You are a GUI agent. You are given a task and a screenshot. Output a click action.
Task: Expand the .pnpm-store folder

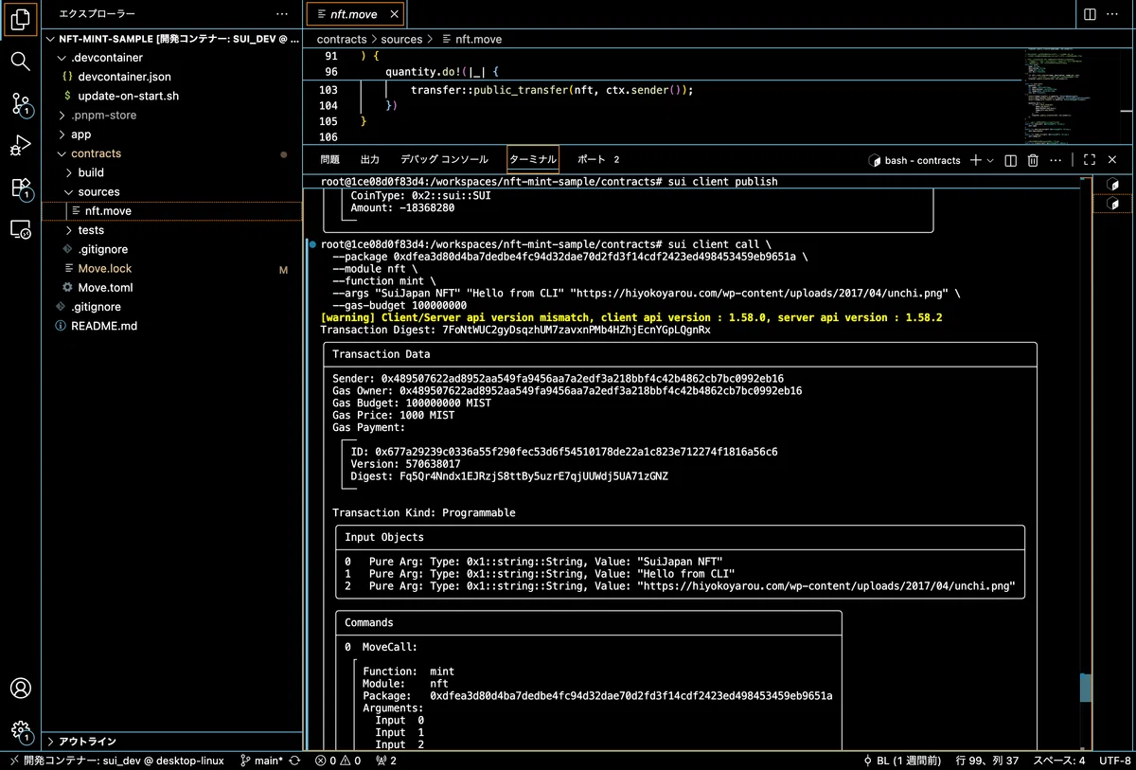tap(171, 115)
